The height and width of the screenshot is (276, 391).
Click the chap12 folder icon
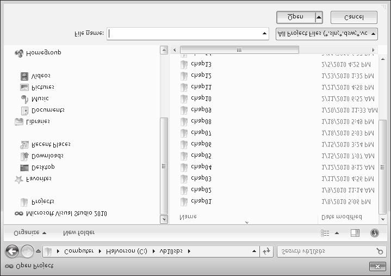pos(184,76)
